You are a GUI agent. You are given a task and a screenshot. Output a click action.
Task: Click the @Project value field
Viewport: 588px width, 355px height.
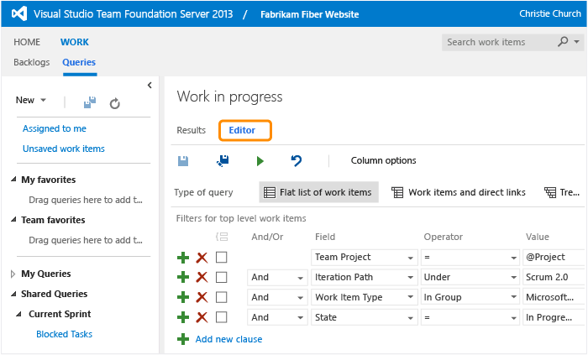coord(554,258)
